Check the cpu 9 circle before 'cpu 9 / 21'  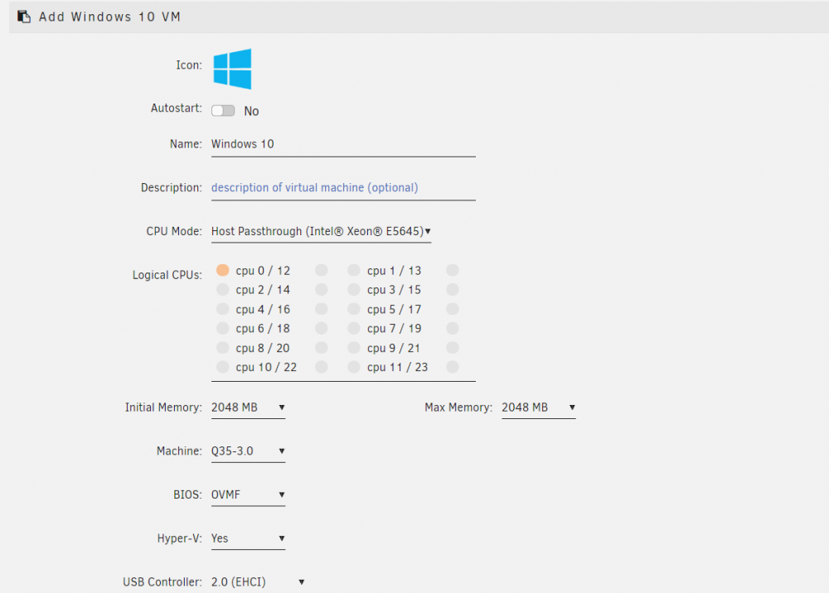pos(354,348)
